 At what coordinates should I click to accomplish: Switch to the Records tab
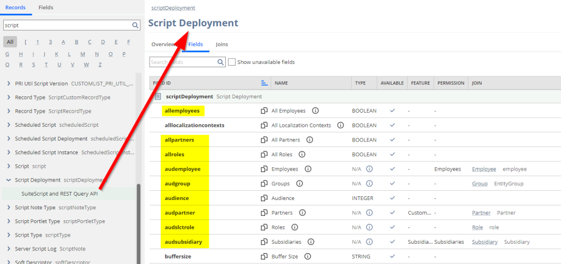pyautogui.click(x=15, y=8)
